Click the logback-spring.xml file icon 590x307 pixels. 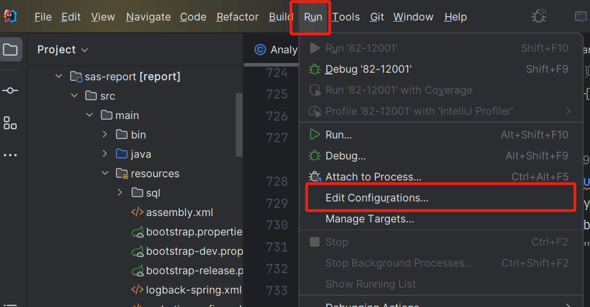pyautogui.click(x=137, y=290)
